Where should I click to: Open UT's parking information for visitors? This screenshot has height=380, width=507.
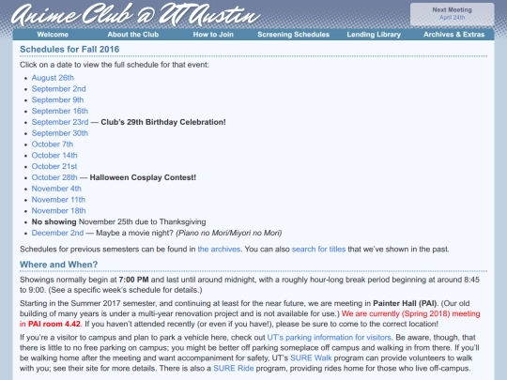point(330,338)
